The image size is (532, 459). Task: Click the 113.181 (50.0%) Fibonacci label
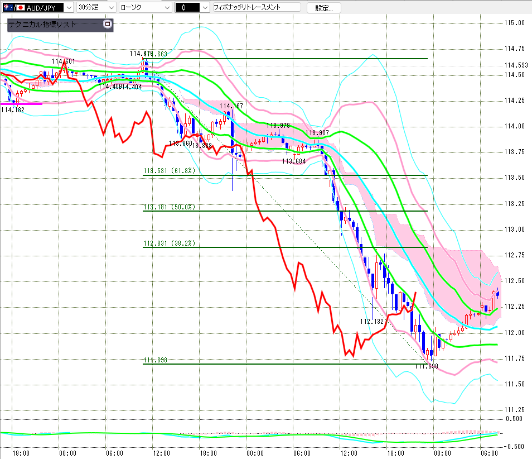pos(170,207)
